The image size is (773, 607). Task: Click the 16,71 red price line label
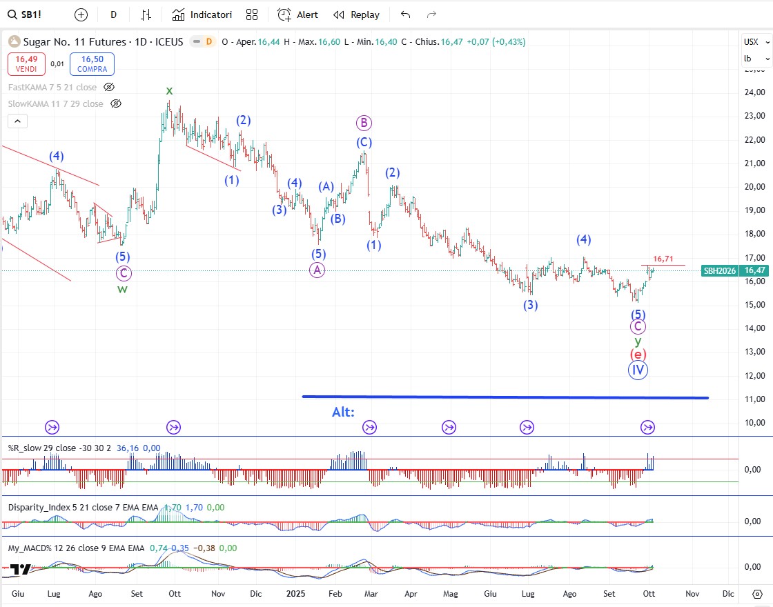click(x=663, y=259)
